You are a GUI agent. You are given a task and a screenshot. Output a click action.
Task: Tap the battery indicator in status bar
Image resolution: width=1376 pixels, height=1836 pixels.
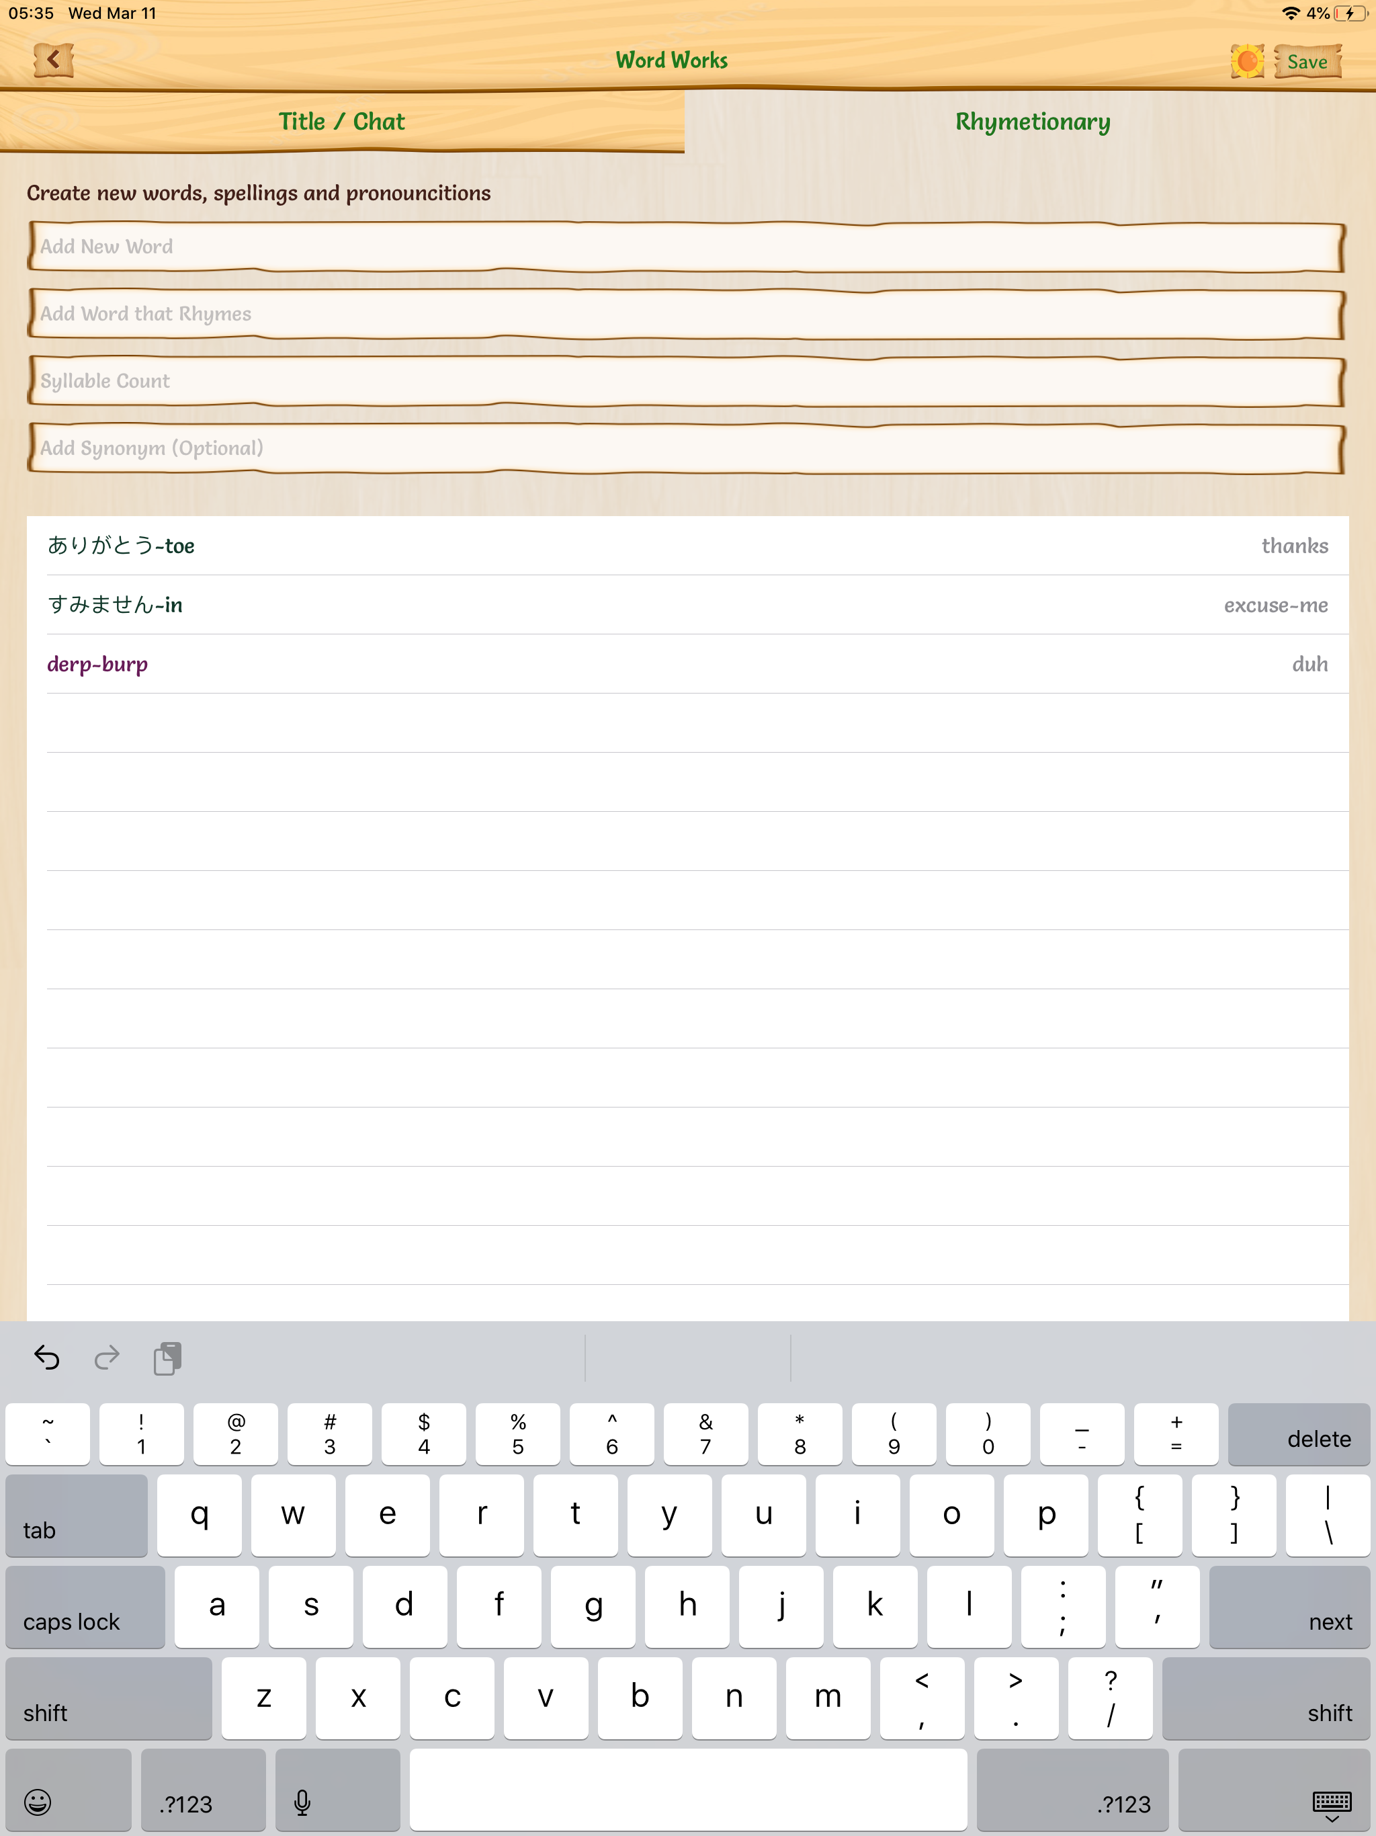tap(1350, 13)
